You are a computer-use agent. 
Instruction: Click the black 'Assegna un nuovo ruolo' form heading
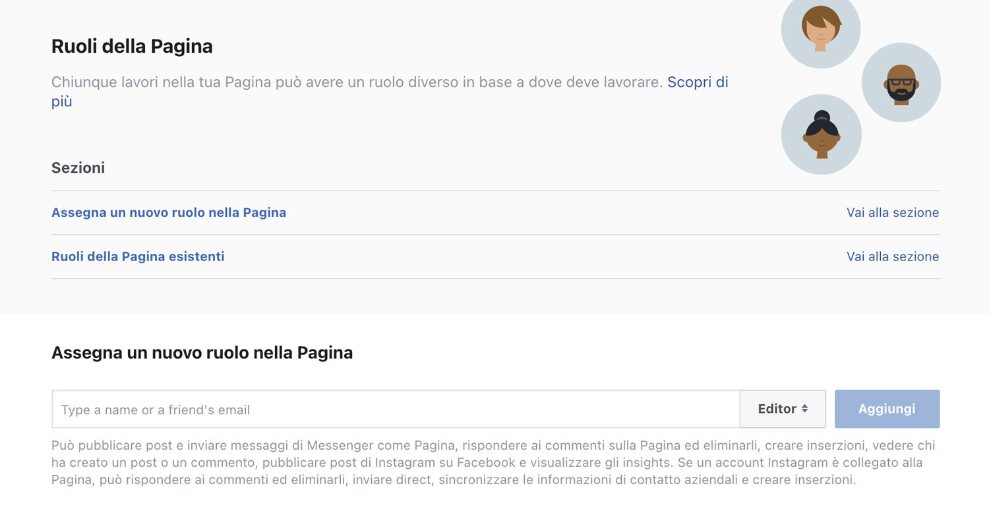point(202,353)
